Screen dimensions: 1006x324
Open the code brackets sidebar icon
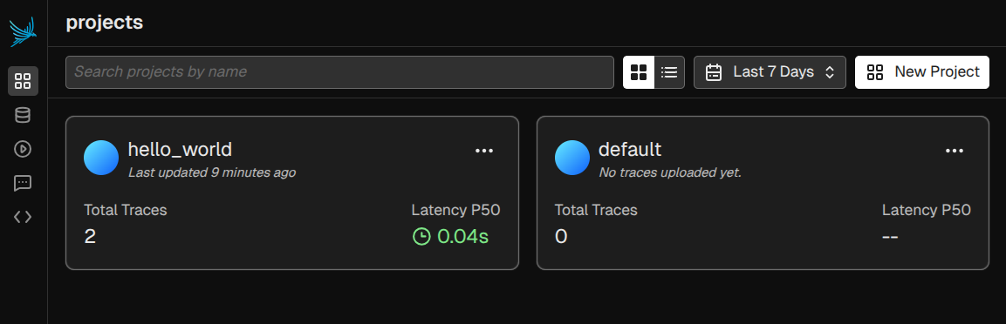tap(23, 217)
